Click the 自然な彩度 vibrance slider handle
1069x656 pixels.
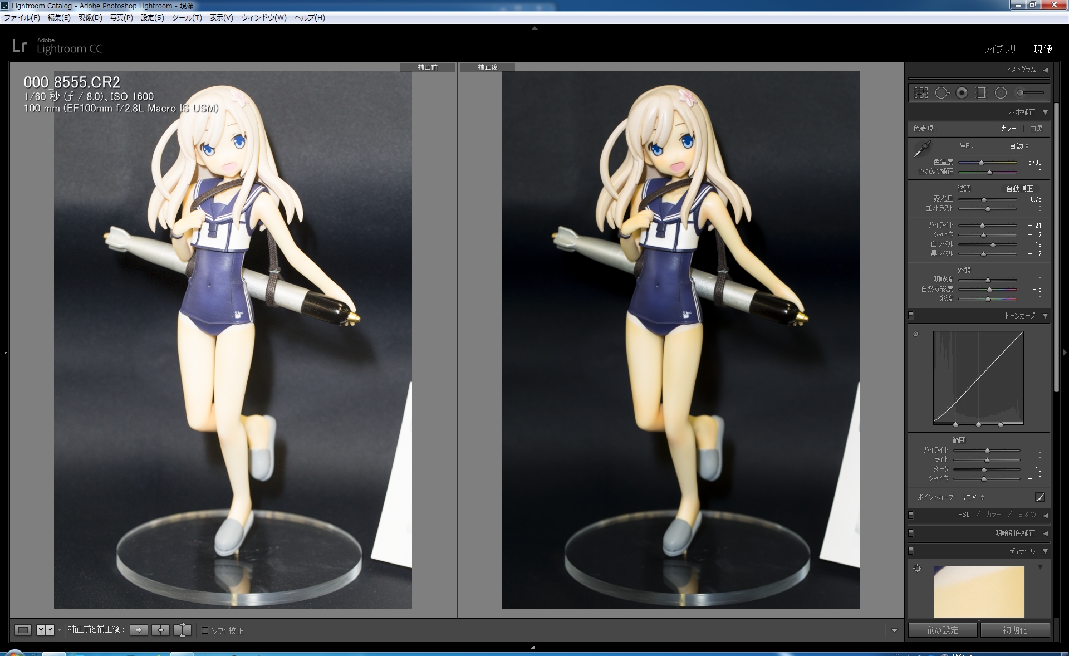pos(989,290)
